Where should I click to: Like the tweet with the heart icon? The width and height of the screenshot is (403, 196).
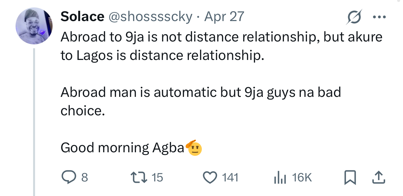point(210,177)
